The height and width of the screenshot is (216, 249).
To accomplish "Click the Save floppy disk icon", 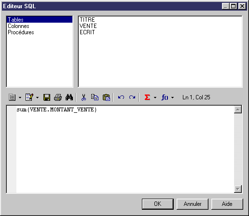I will [47, 97].
